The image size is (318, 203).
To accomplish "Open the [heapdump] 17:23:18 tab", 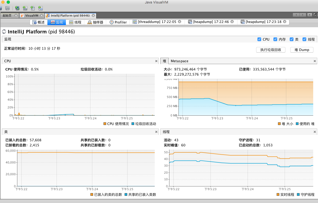I will click(x=264, y=22).
